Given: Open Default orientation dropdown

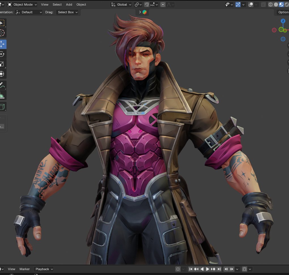Looking at the screenshot, I should pos(29,12).
